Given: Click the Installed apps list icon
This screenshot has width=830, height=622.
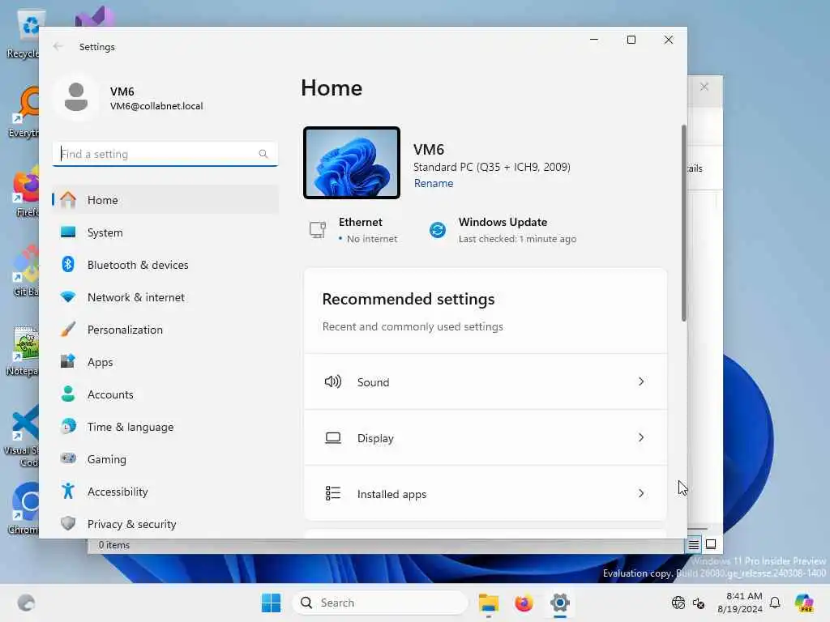Looking at the screenshot, I should click(x=333, y=493).
